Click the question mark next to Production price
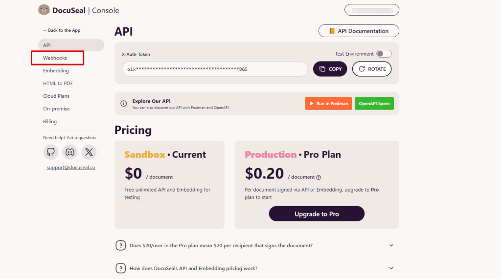Image resolution: width=501 pixels, height=279 pixels. pyautogui.click(x=319, y=177)
